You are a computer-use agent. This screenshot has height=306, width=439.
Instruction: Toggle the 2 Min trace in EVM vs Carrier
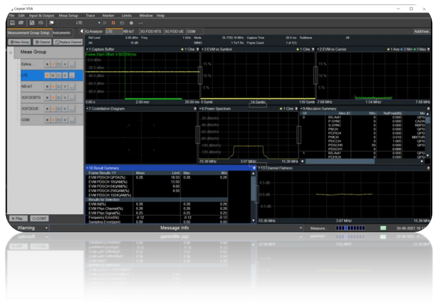pos(406,49)
